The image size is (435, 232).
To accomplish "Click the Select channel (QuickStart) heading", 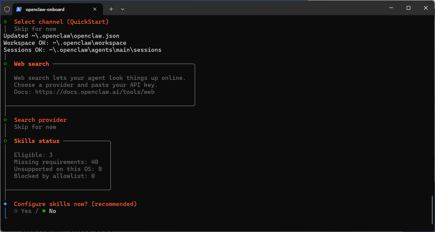I will (61, 22).
